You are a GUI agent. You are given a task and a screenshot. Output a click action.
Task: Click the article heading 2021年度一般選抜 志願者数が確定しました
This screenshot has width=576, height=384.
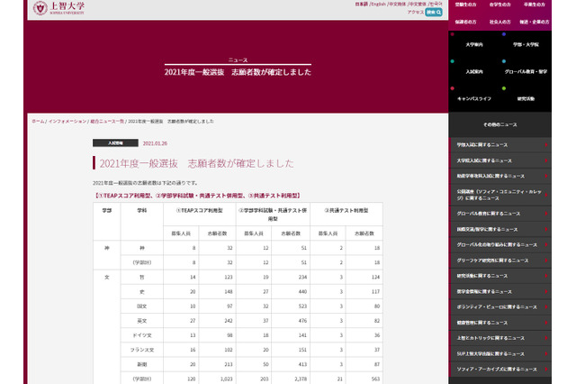coord(196,163)
